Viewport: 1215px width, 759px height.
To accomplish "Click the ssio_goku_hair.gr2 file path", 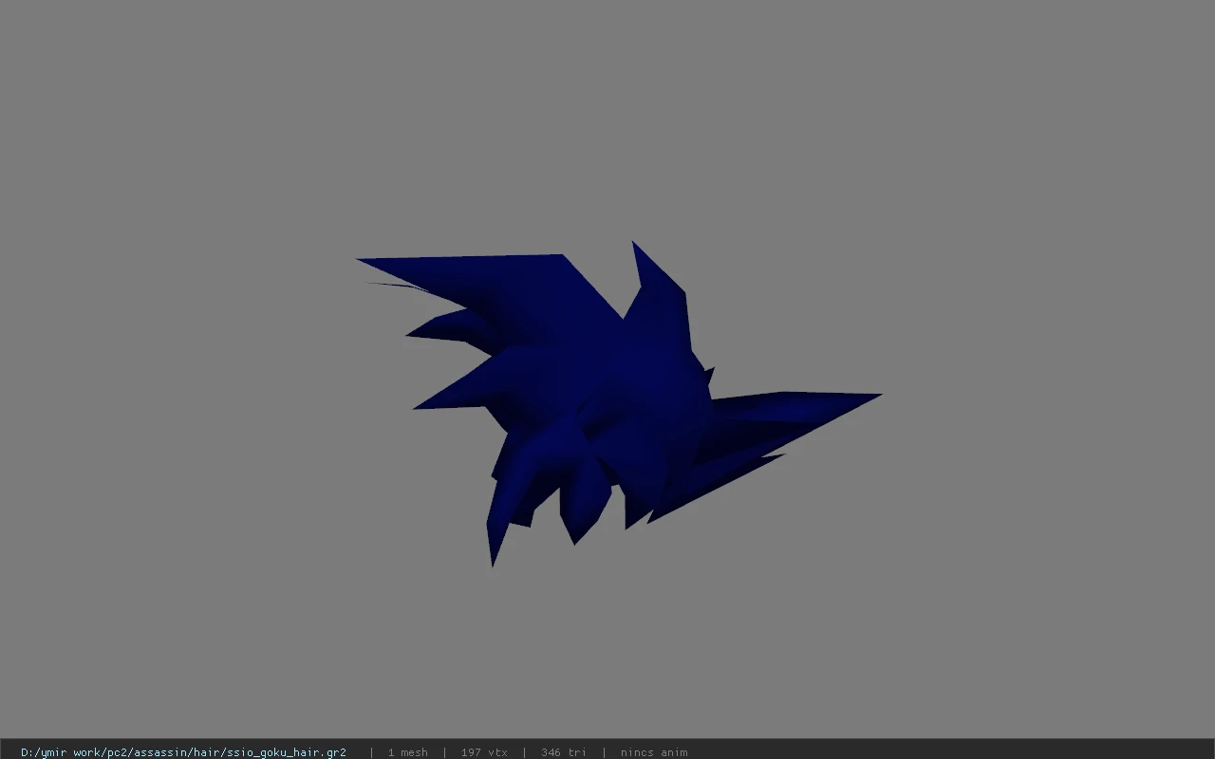I will pyautogui.click(x=183, y=752).
